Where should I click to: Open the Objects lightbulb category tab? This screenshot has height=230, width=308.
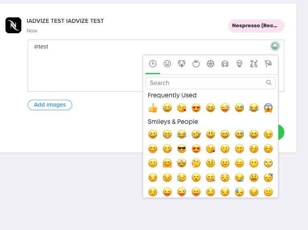pos(239,64)
